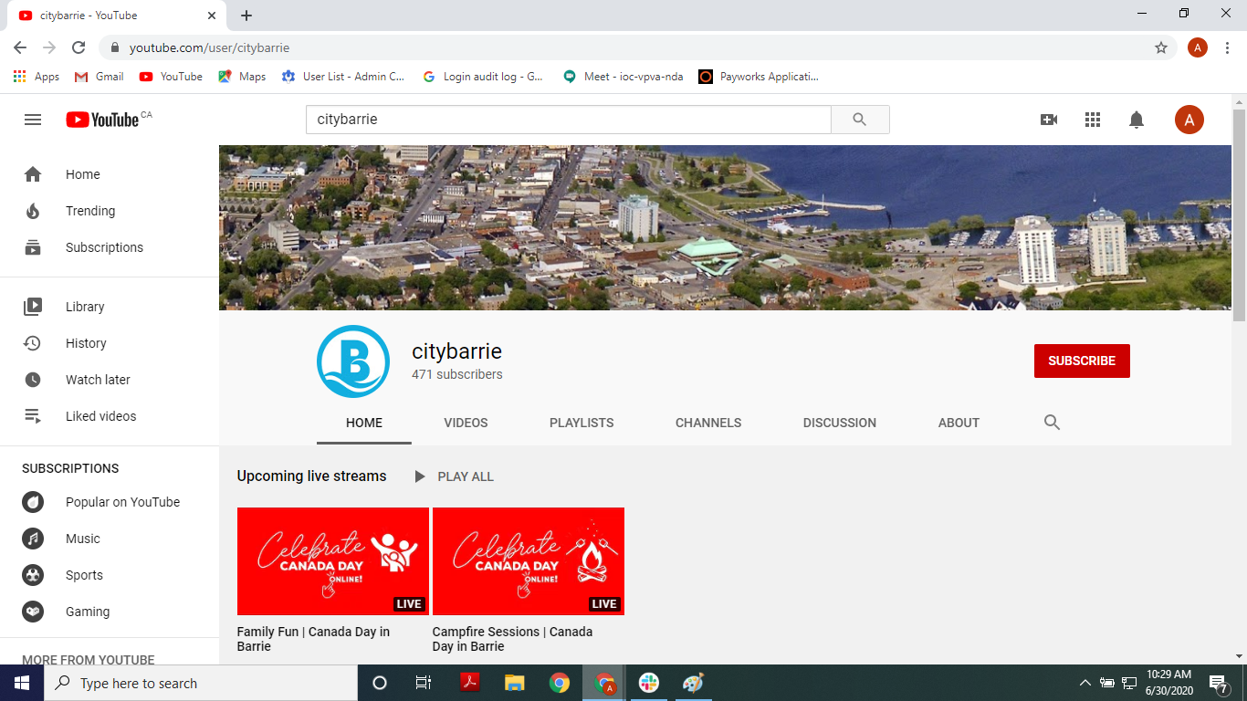The height and width of the screenshot is (701, 1247).
Task: Open Apps bookmark shortcut
Action: tap(37, 77)
